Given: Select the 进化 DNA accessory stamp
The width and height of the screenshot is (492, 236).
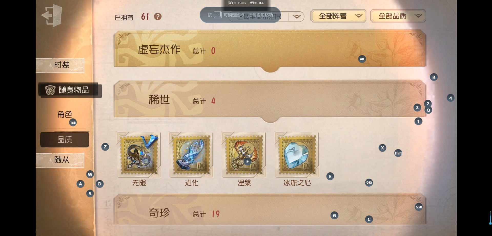Looking at the screenshot, I should pos(191,155).
